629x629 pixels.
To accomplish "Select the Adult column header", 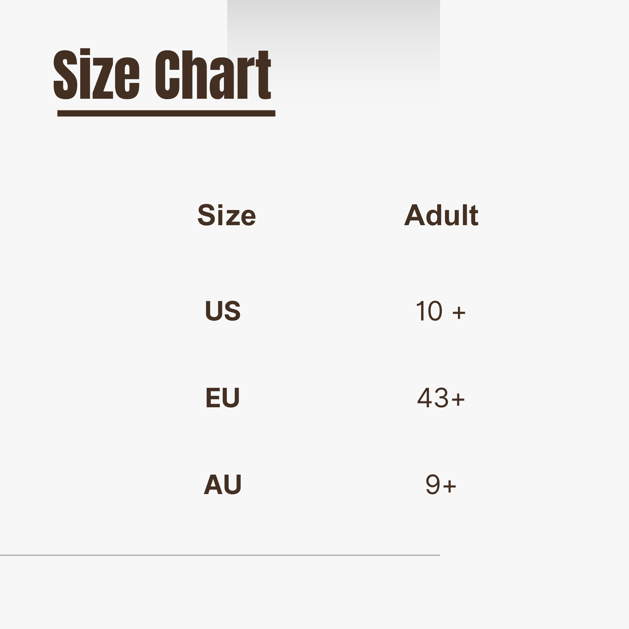I will coord(441,215).
